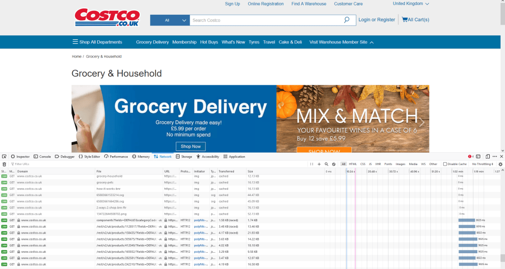Open the Login or Register link

tap(376, 20)
